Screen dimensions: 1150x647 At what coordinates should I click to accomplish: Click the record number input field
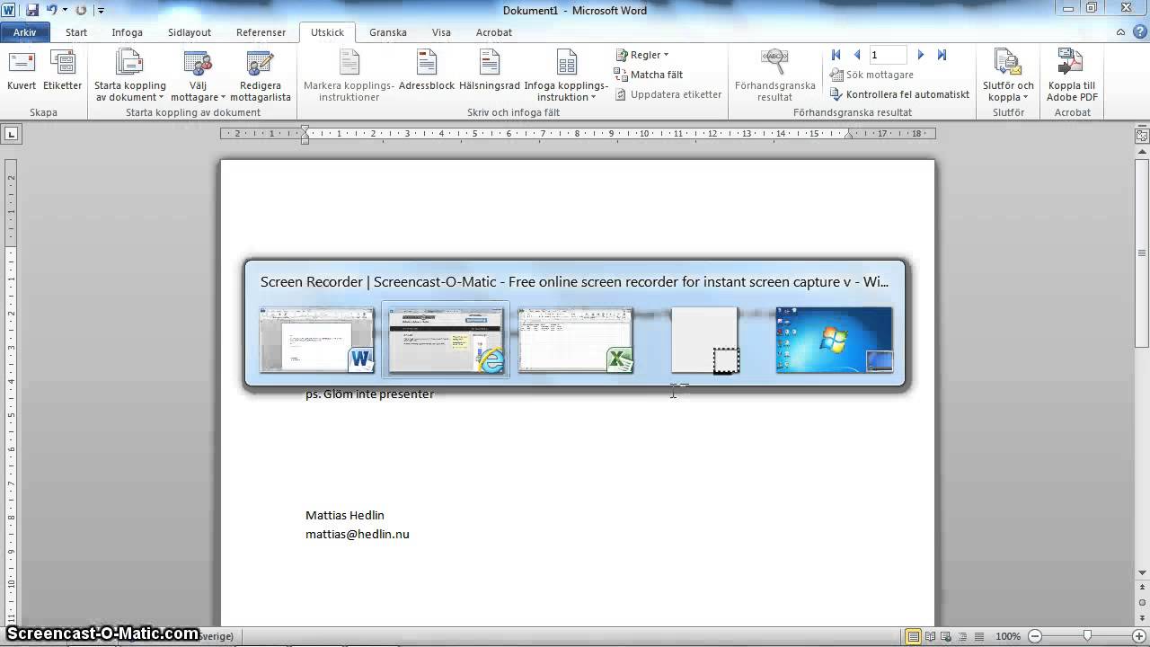point(888,55)
